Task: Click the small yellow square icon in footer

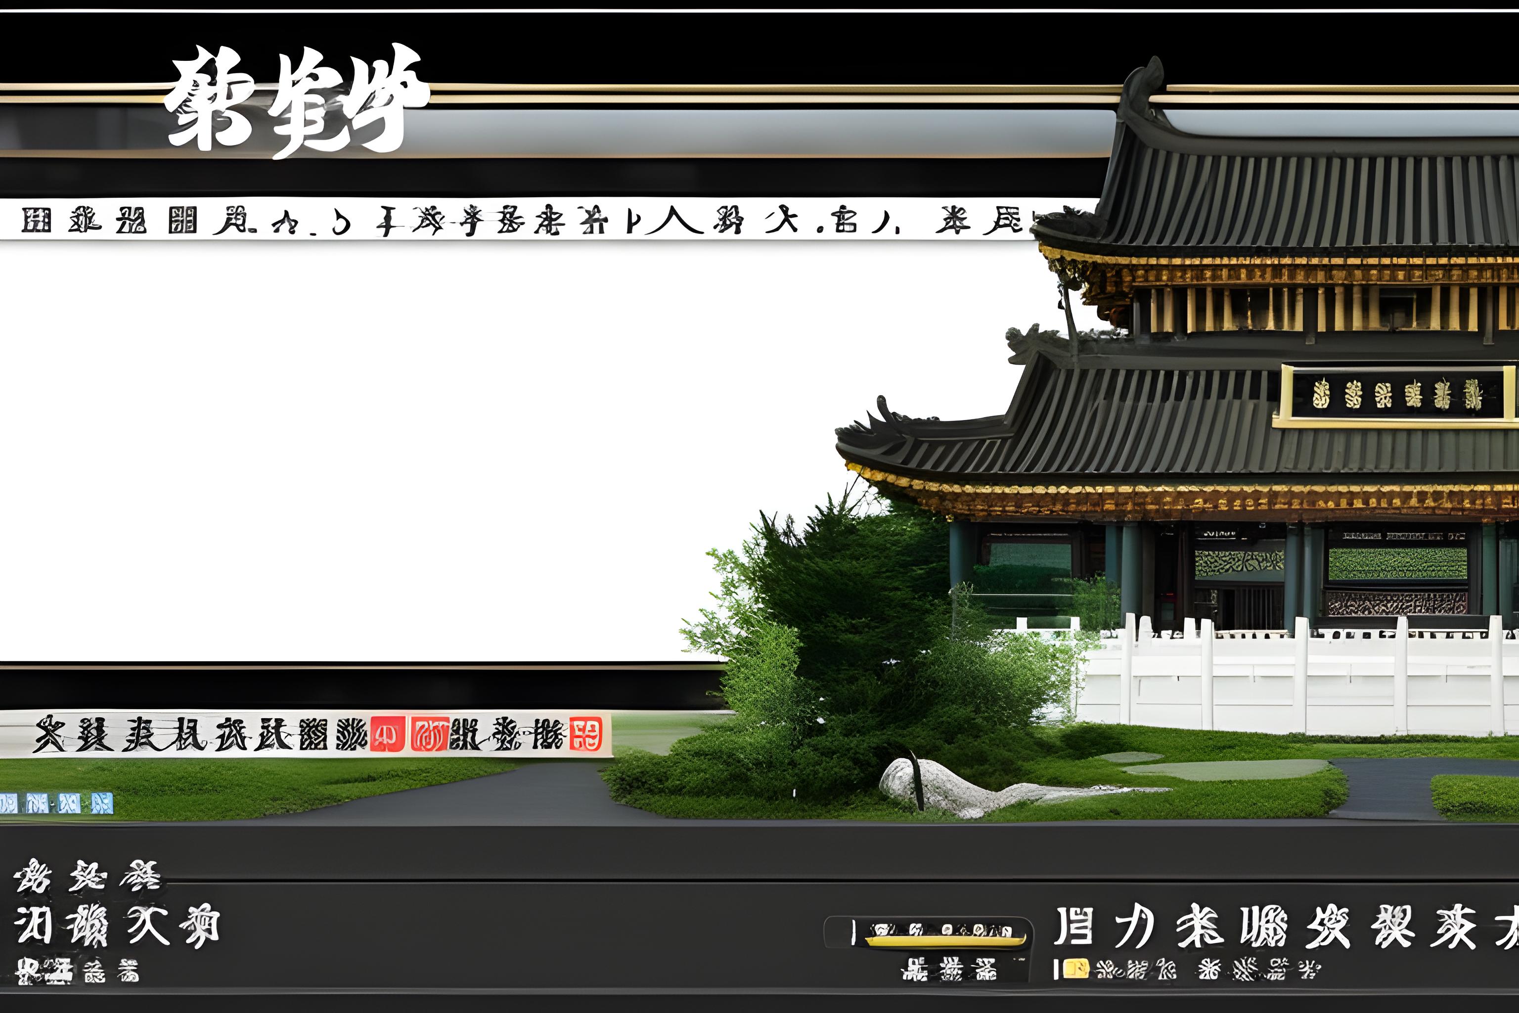Action: [x=1075, y=969]
